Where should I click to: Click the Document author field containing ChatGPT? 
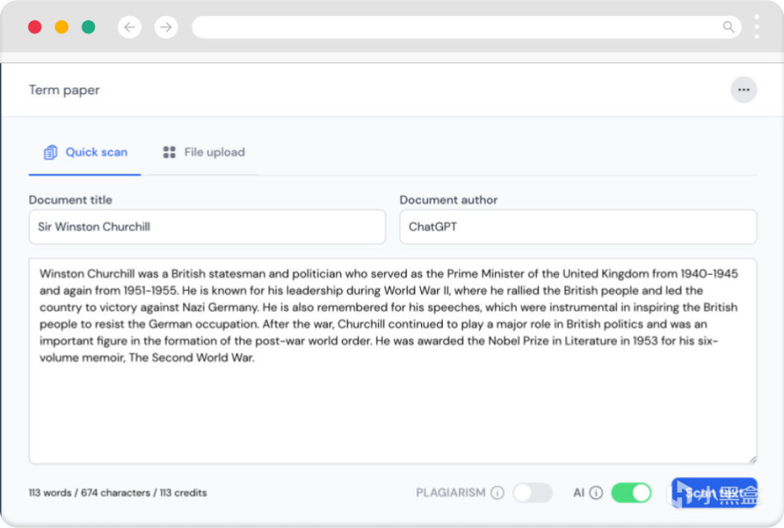click(x=578, y=227)
